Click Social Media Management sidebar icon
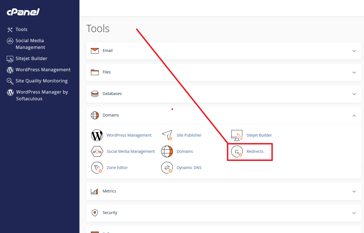The image size is (364, 233). pos(10,41)
